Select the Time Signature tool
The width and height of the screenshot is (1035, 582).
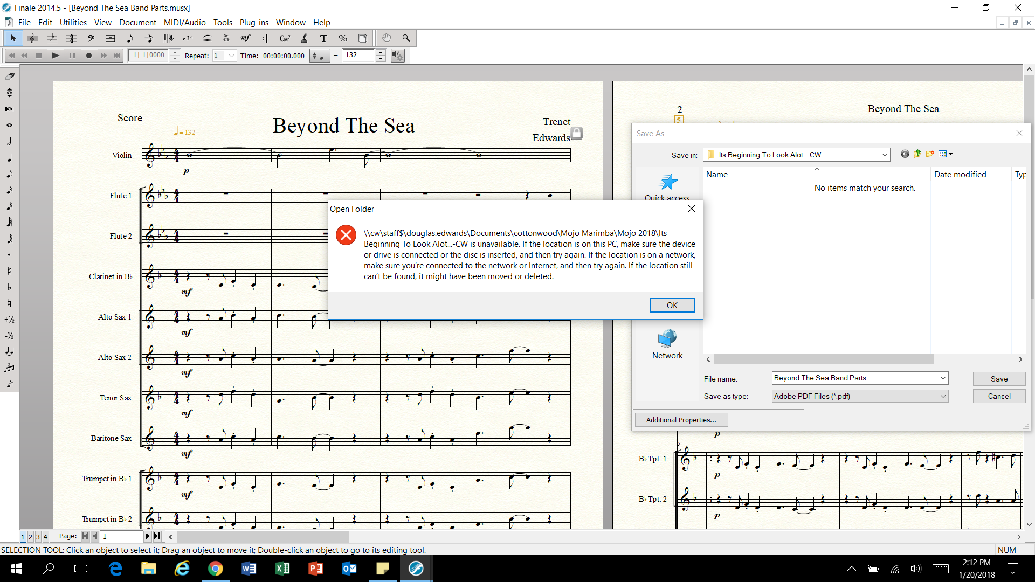point(71,38)
